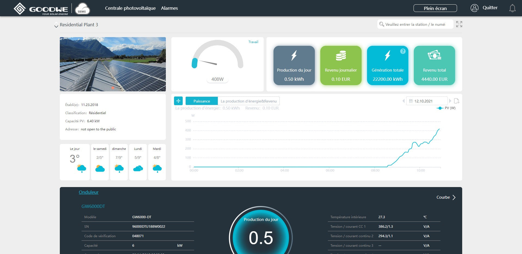Click the export chart data icon
The width and height of the screenshot is (522, 254).
[x=457, y=101]
